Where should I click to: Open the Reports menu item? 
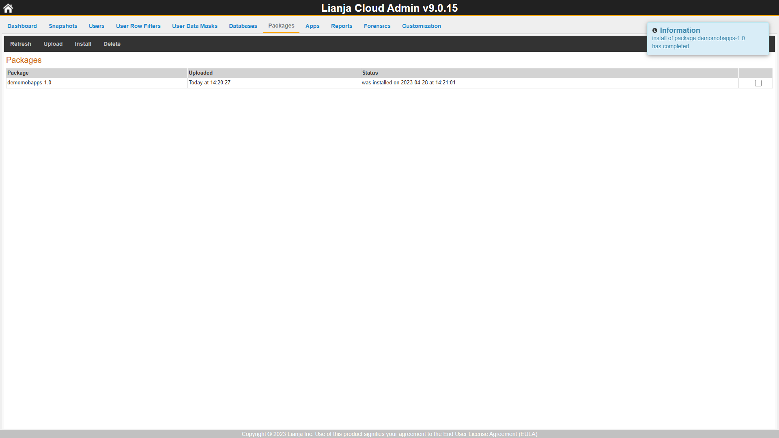click(x=341, y=26)
